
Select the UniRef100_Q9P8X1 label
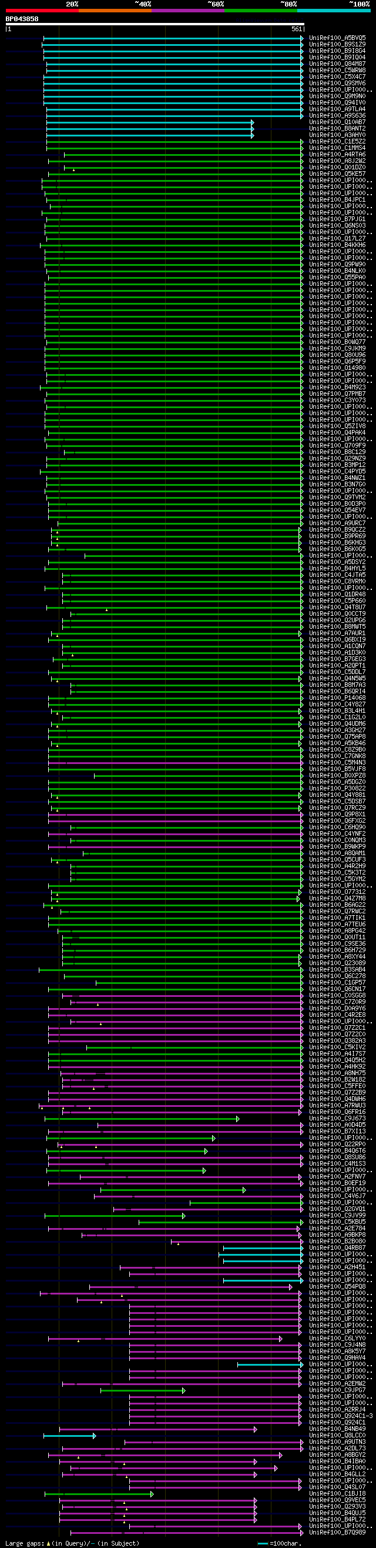coord(338,814)
